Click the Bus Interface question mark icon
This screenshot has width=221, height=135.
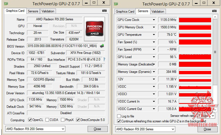[104, 59]
